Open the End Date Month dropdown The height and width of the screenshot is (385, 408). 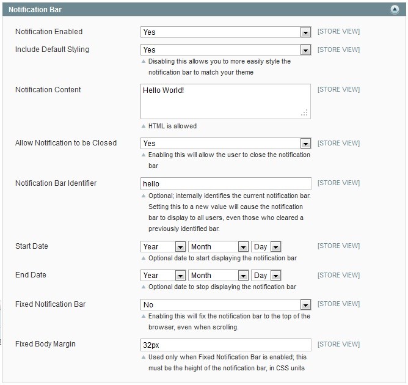tap(219, 276)
